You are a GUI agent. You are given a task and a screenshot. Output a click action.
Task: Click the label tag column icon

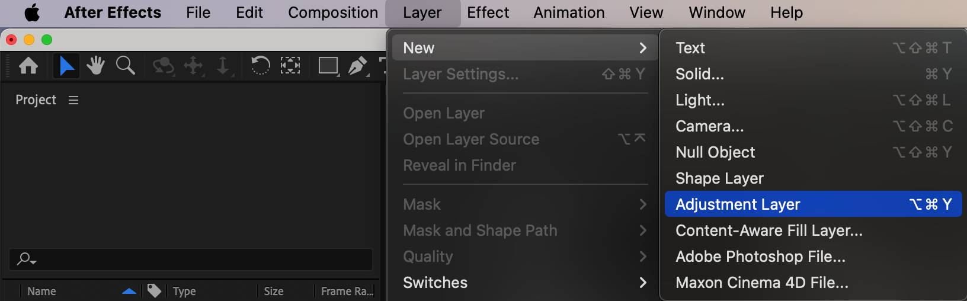click(x=154, y=291)
